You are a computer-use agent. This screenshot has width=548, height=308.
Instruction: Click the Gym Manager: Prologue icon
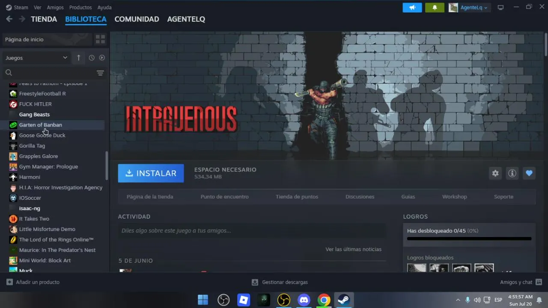[13, 167]
